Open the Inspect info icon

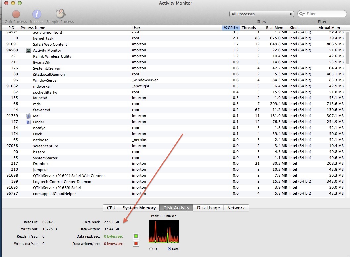37,14
